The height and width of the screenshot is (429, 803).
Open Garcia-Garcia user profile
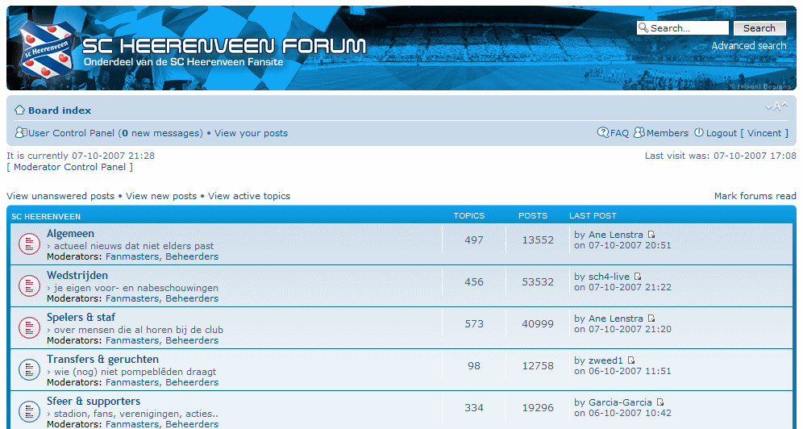[x=620, y=402]
